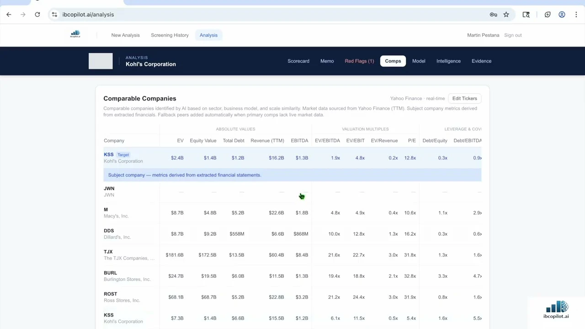Click the browser forward arrow
Screen dimensions: 585x329
point(23,15)
